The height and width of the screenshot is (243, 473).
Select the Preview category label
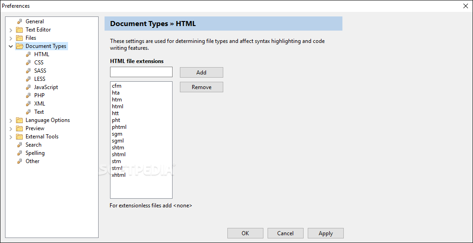pos(35,128)
